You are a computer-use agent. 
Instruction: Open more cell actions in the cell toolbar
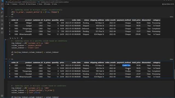(19, 38)
